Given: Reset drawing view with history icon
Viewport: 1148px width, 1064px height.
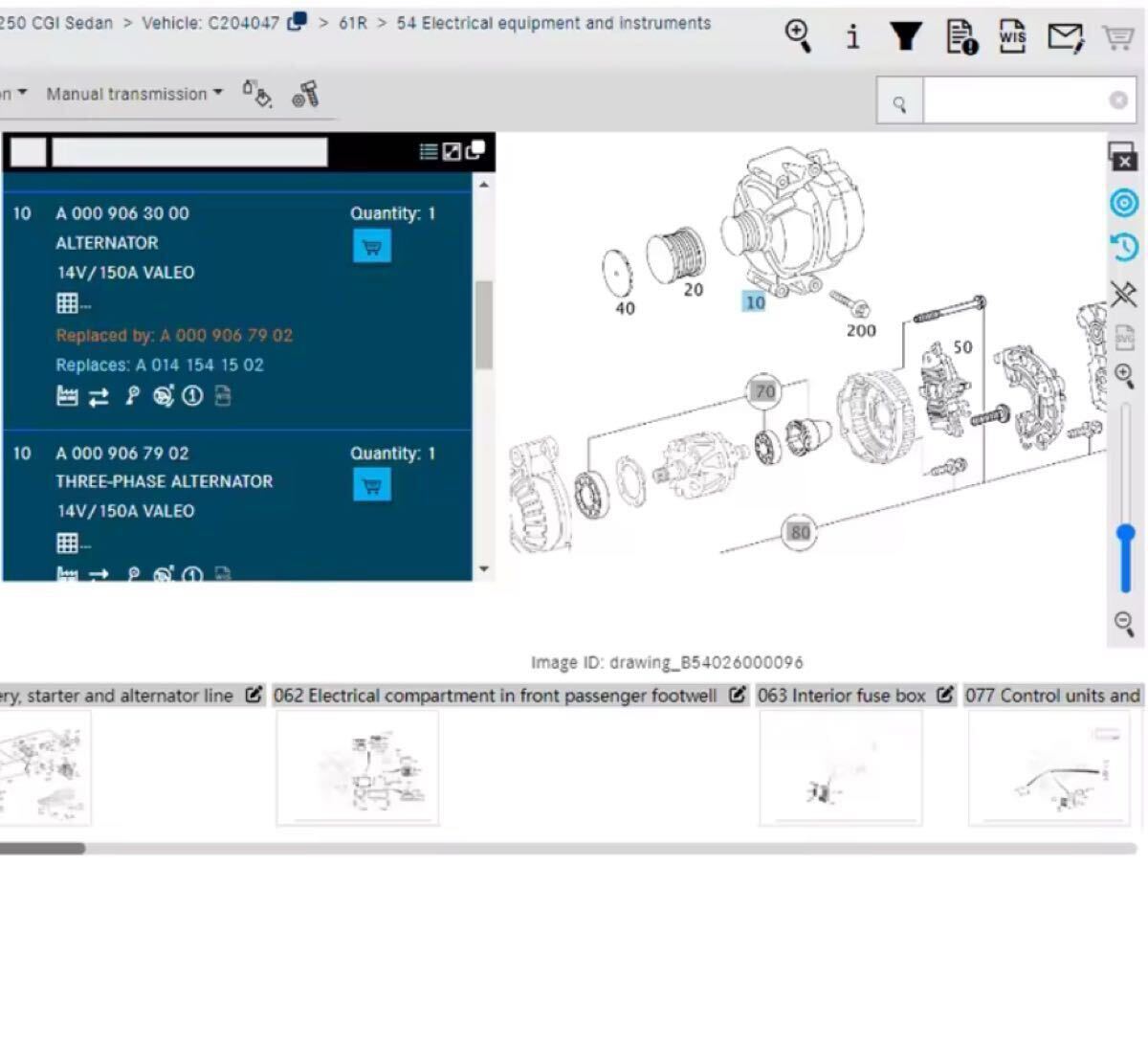Looking at the screenshot, I should [x=1124, y=248].
